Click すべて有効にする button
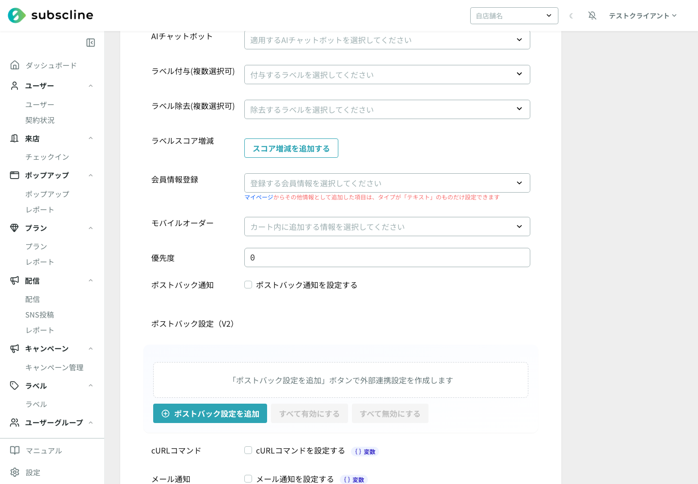Image resolution: width=698 pixels, height=484 pixels. (x=309, y=413)
